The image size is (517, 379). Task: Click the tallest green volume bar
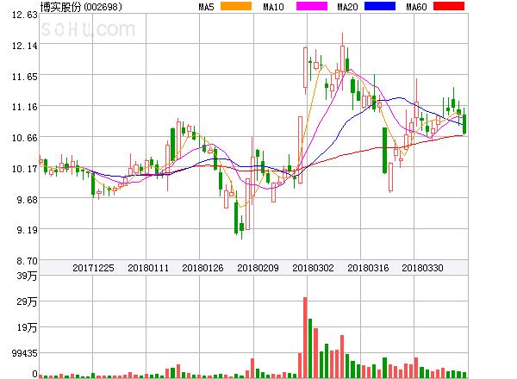coord(310,348)
